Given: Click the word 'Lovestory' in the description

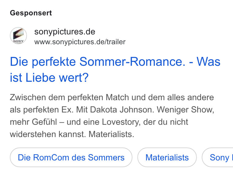Looking at the screenshot, I should click(x=121, y=122).
